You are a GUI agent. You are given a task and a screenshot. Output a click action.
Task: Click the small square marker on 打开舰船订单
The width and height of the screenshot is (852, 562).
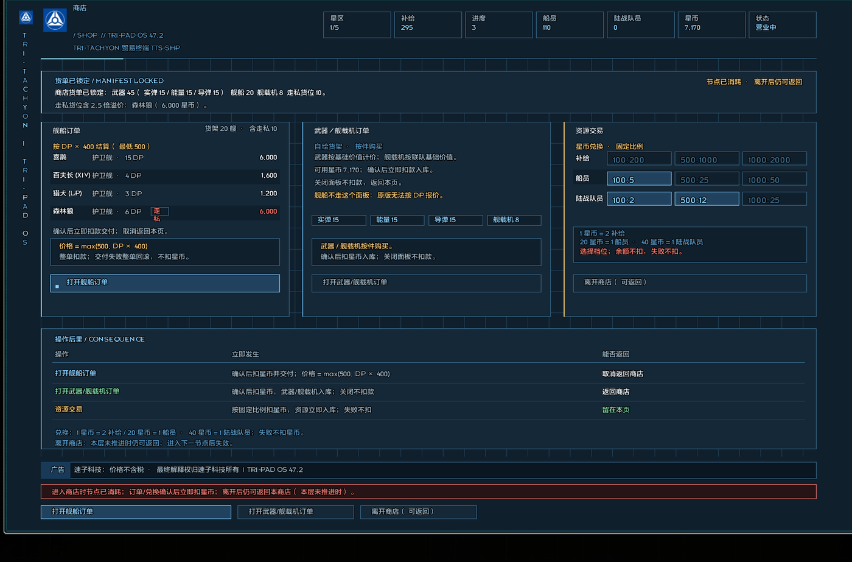57,286
